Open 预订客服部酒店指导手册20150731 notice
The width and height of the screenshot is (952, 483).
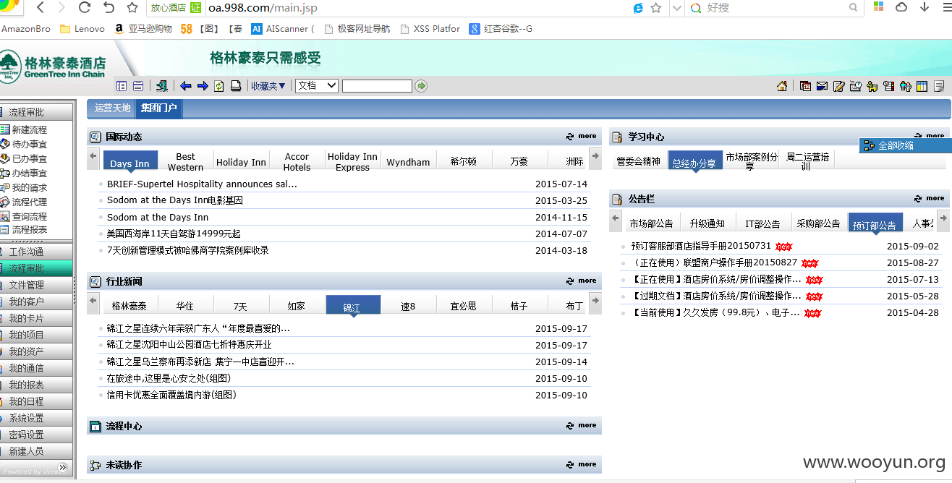click(x=701, y=246)
